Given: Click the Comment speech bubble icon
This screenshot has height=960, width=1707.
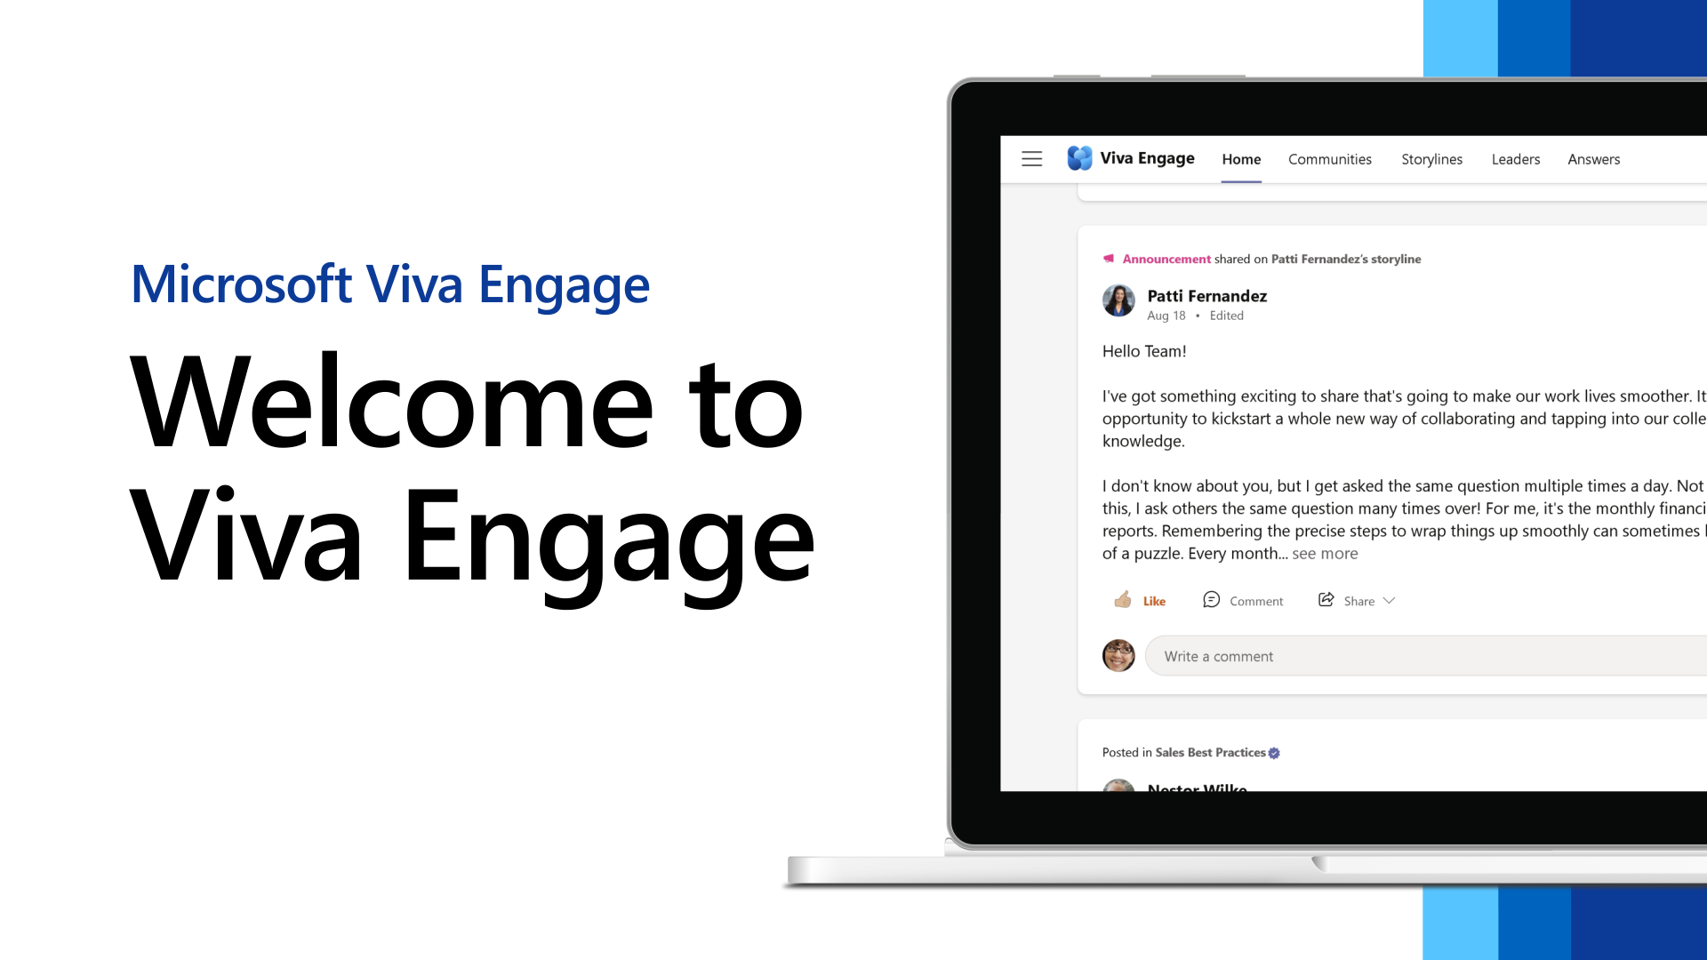Looking at the screenshot, I should pyautogui.click(x=1211, y=600).
